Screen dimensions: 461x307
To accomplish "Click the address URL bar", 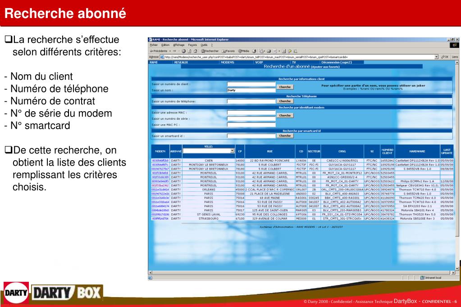I will pos(299,57).
